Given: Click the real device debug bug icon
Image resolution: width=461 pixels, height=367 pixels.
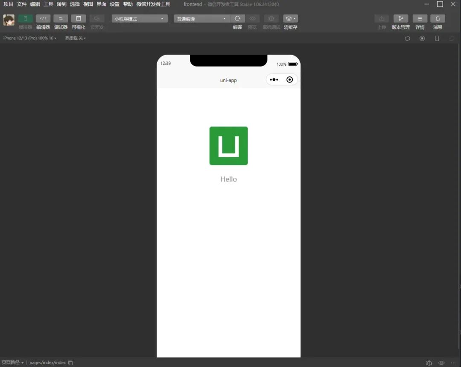Looking at the screenshot, I should pyautogui.click(x=271, y=18).
